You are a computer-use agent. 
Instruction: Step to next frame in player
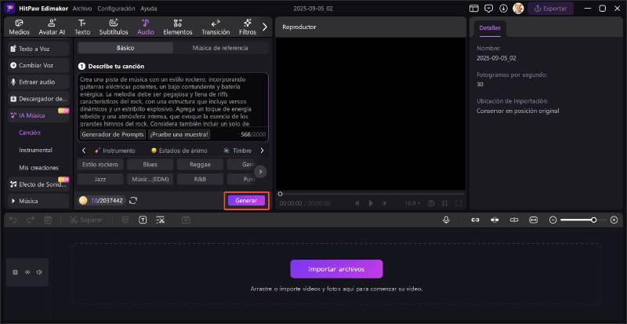(384, 203)
